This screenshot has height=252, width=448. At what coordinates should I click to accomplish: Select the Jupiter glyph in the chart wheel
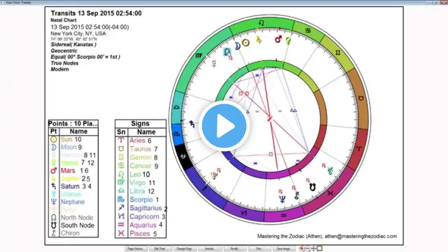[258, 40]
